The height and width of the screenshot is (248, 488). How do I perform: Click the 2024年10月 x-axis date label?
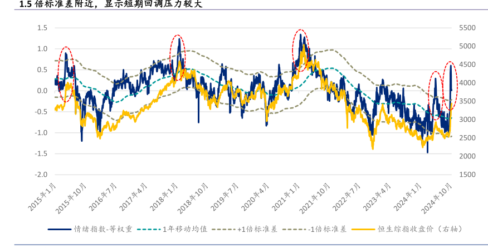click(x=440, y=199)
